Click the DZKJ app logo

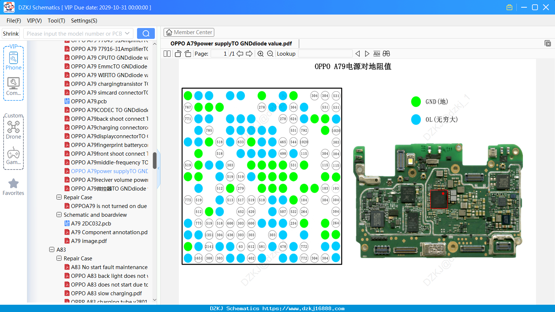pos(9,7)
